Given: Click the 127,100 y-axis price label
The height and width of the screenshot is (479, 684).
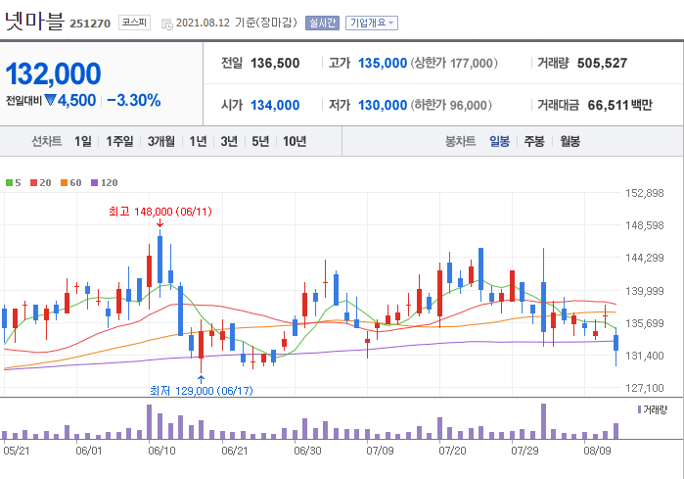Looking at the screenshot, I should click(644, 388).
